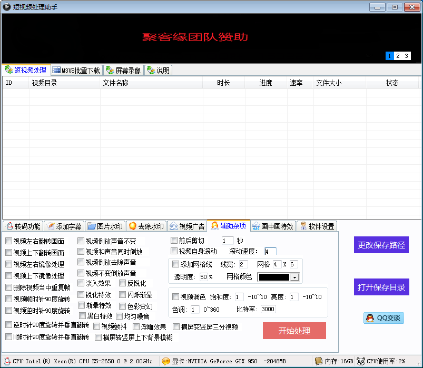This screenshot has height=368, width=423.
Task: Click the 比特率 input field
Action: 268,309
